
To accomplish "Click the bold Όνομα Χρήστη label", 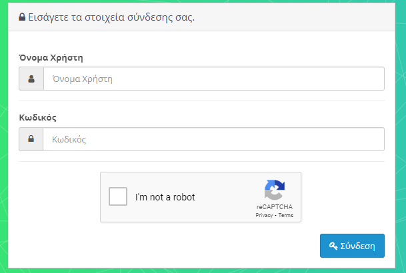I will pos(51,57).
